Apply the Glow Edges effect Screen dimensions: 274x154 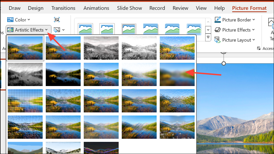click(x=101, y=148)
